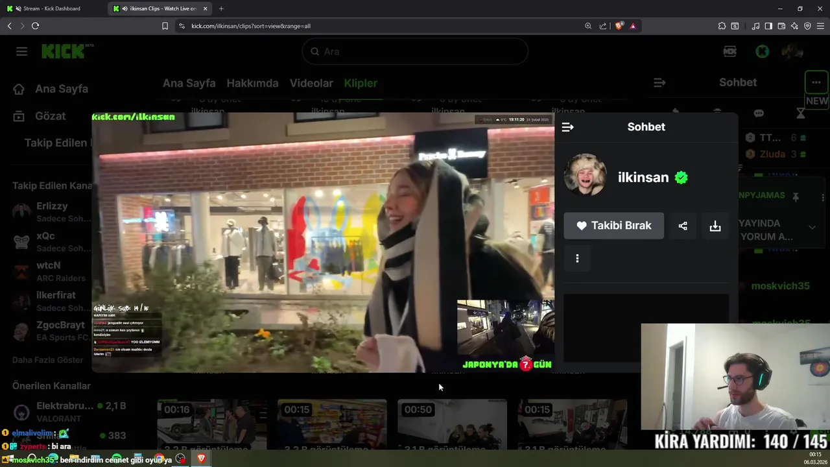Click moskvich35 username in chat
Image resolution: width=830 pixels, height=467 pixels.
point(780,286)
